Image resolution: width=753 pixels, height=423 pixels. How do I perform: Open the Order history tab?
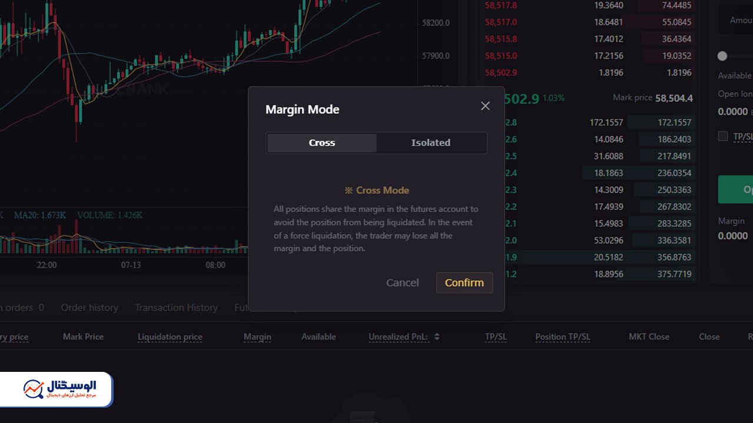pos(89,307)
